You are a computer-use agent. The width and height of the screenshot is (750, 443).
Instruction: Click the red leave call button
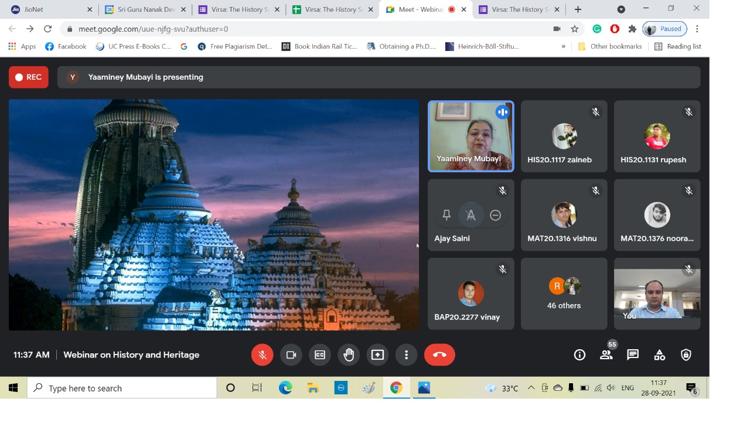pyautogui.click(x=439, y=355)
